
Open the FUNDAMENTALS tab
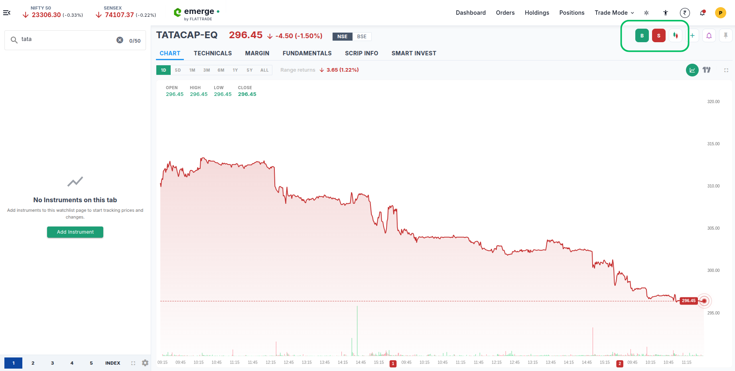tap(307, 53)
